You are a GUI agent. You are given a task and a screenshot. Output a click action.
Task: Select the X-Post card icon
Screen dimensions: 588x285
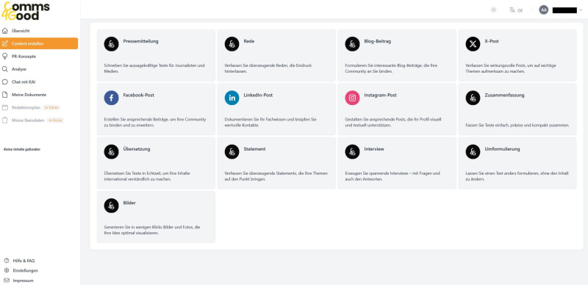click(x=473, y=44)
